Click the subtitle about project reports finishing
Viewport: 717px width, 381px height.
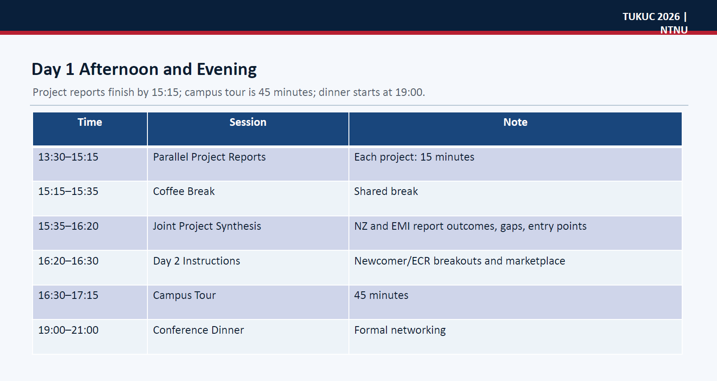pyautogui.click(x=229, y=92)
